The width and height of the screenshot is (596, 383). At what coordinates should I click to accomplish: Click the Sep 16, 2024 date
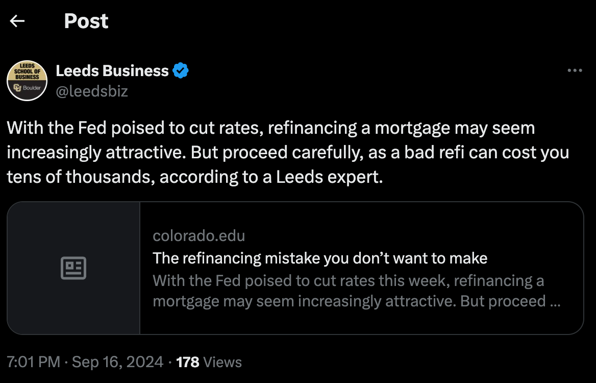pyautogui.click(x=117, y=363)
